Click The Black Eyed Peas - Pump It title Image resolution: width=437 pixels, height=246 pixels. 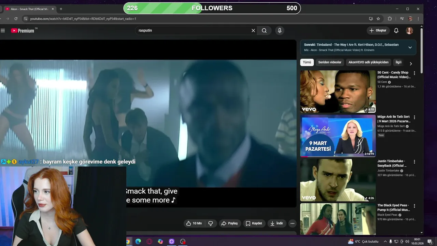(394, 208)
